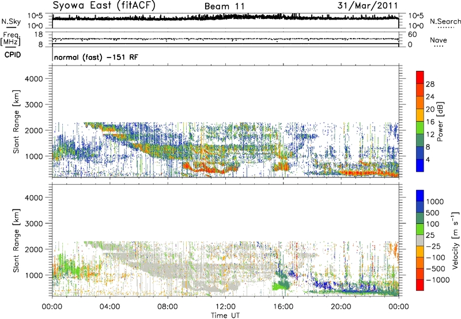Click the green velocity echo patch near 16:00
The height and width of the screenshot is (319, 461).
coord(281,285)
